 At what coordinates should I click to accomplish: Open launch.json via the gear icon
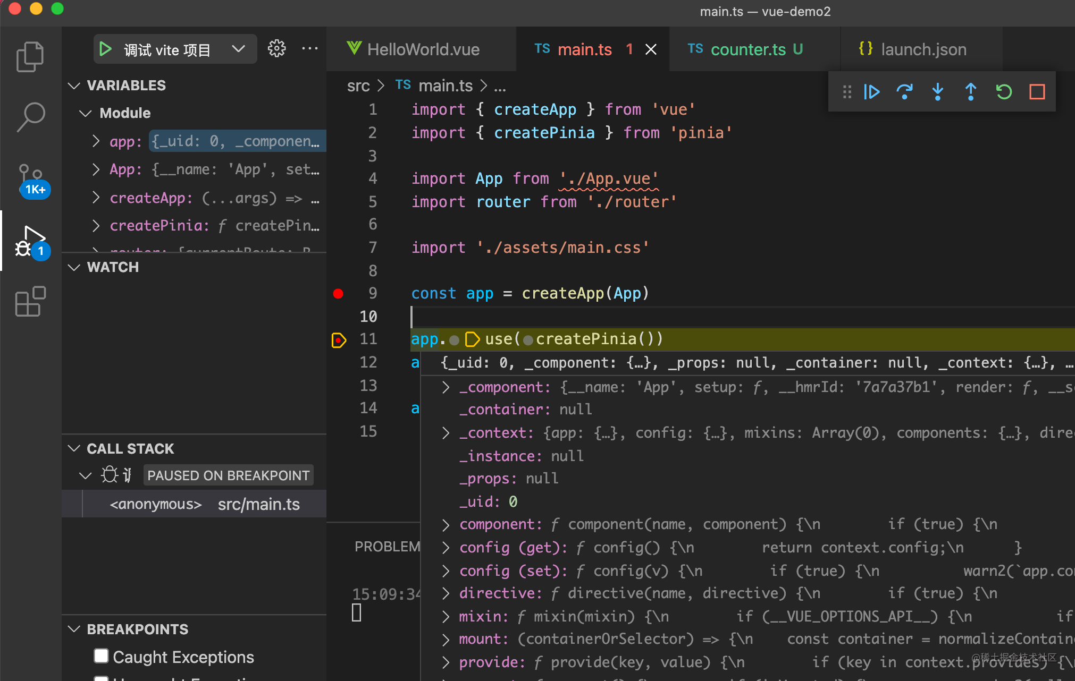click(276, 49)
